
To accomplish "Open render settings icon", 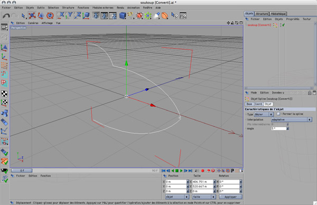I will point(113,15).
